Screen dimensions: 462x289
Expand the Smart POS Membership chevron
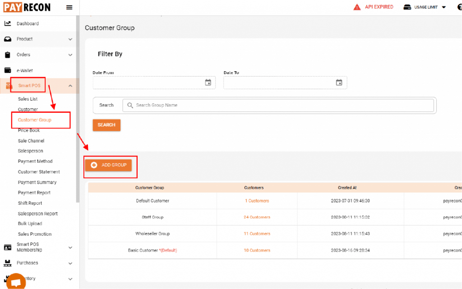[70, 248]
